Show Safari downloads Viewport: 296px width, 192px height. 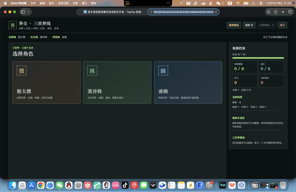pyautogui.click(x=268, y=12)
